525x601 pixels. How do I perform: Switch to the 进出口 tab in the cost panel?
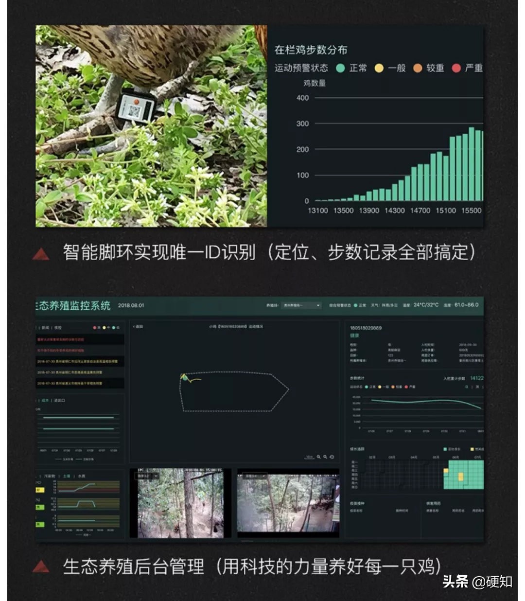tap(59, 401)
